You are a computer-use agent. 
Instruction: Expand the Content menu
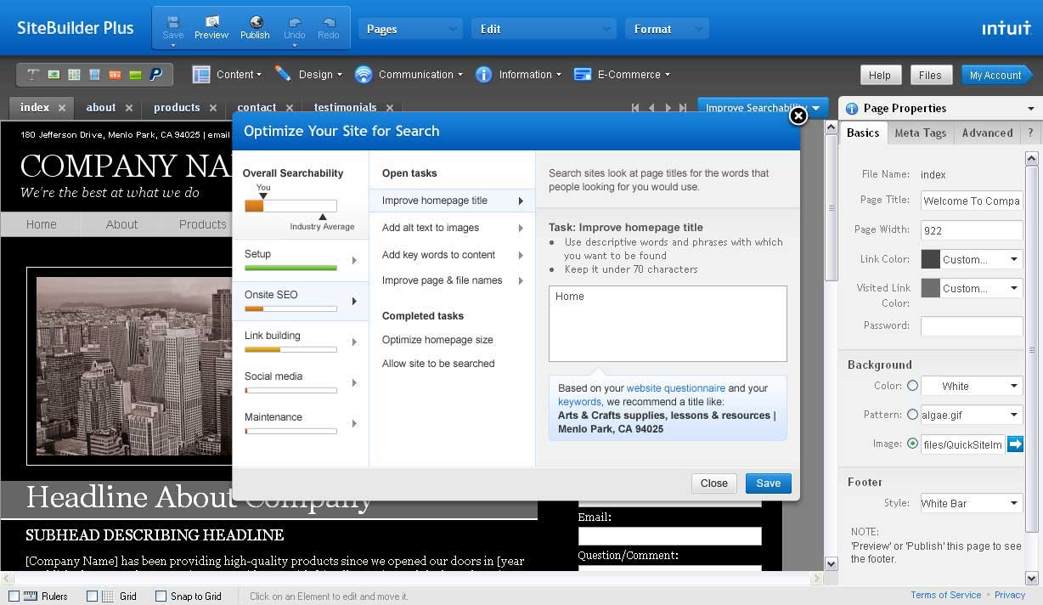(228, 75)
